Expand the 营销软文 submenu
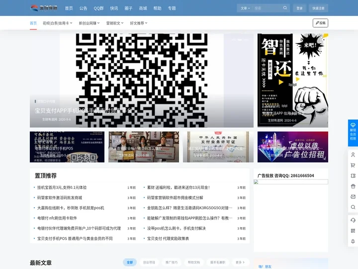Viewport: 358px width, 269px height. [115, 23]
